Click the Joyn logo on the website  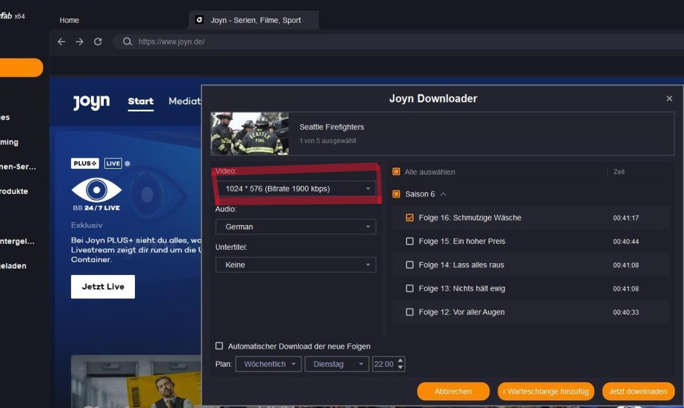click(92, 102)
